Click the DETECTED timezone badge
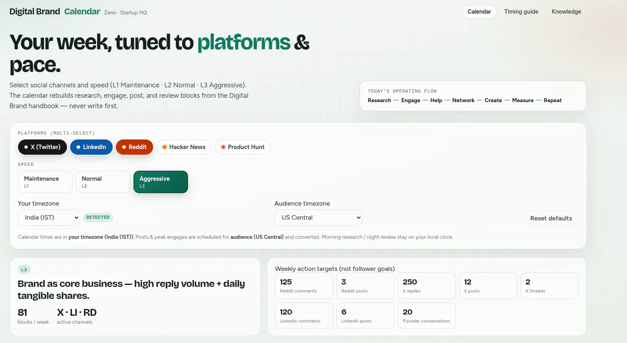Viewport: 627px width, 343px height. pos(98,218)
